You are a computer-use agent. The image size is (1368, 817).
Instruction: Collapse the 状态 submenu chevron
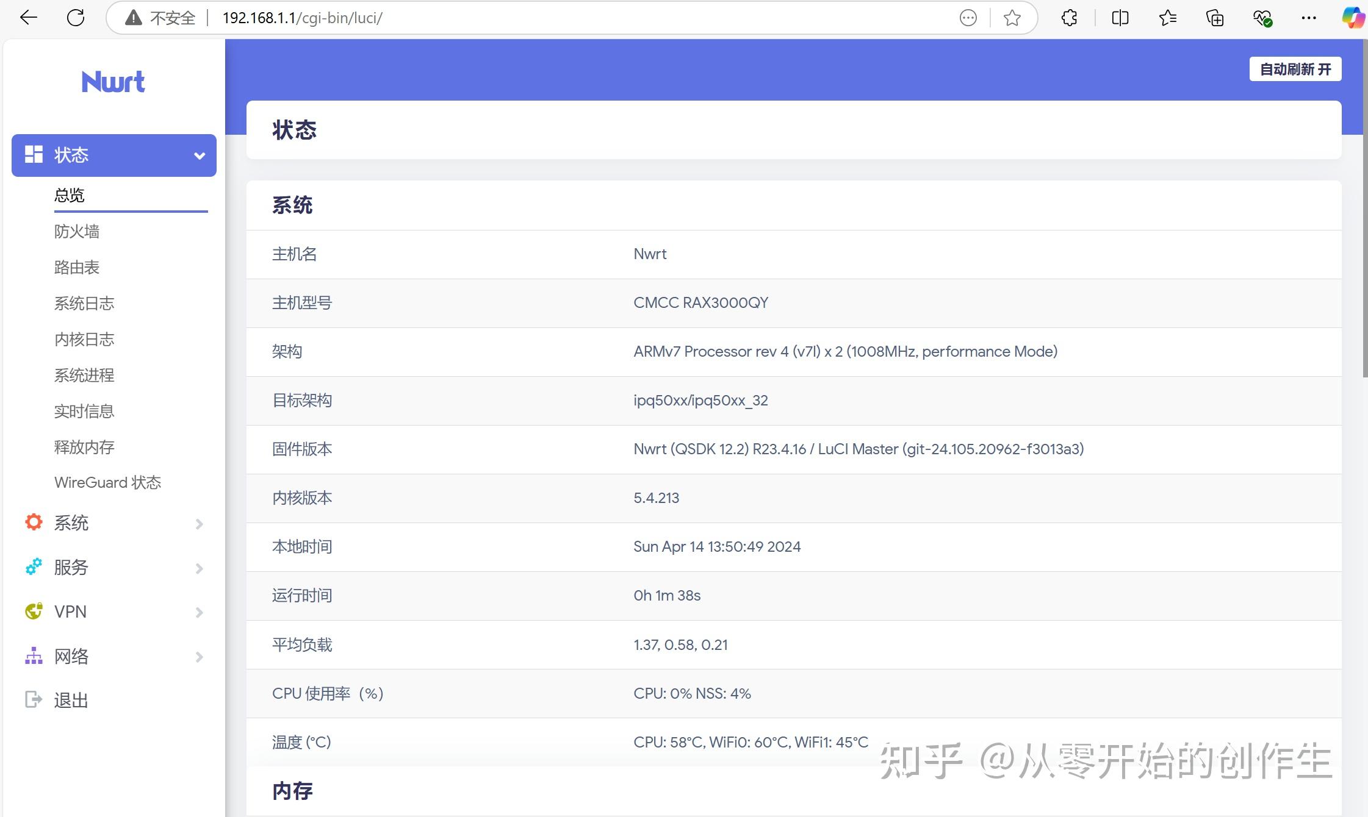coord(199,155)
